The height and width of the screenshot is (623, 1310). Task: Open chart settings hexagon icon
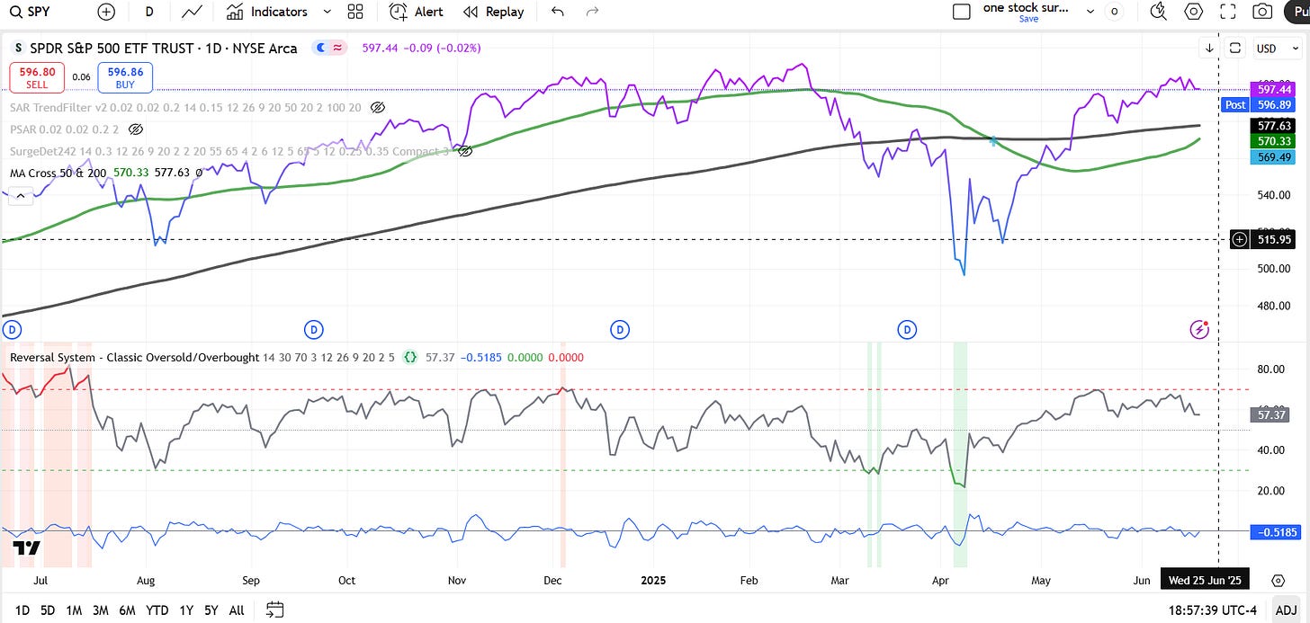tap(1194, 12)
